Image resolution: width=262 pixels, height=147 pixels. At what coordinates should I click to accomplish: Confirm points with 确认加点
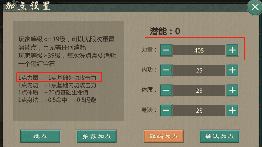(219, 136)
